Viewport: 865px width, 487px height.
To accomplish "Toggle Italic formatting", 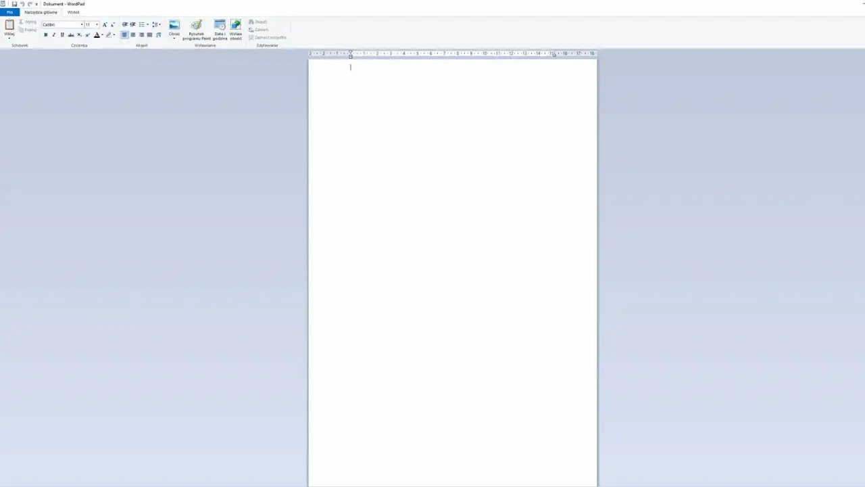I will click(54, 35).
